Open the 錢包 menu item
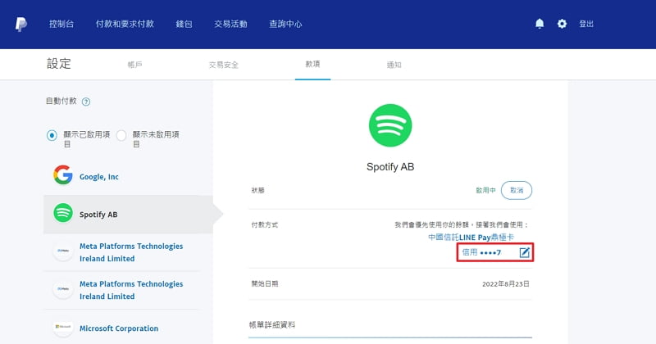 pos(184,25)
